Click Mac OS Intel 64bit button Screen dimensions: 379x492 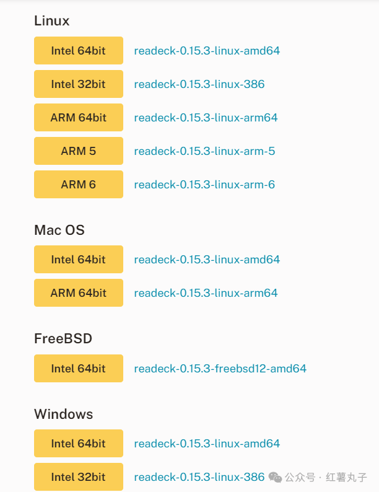pos(79,260)
